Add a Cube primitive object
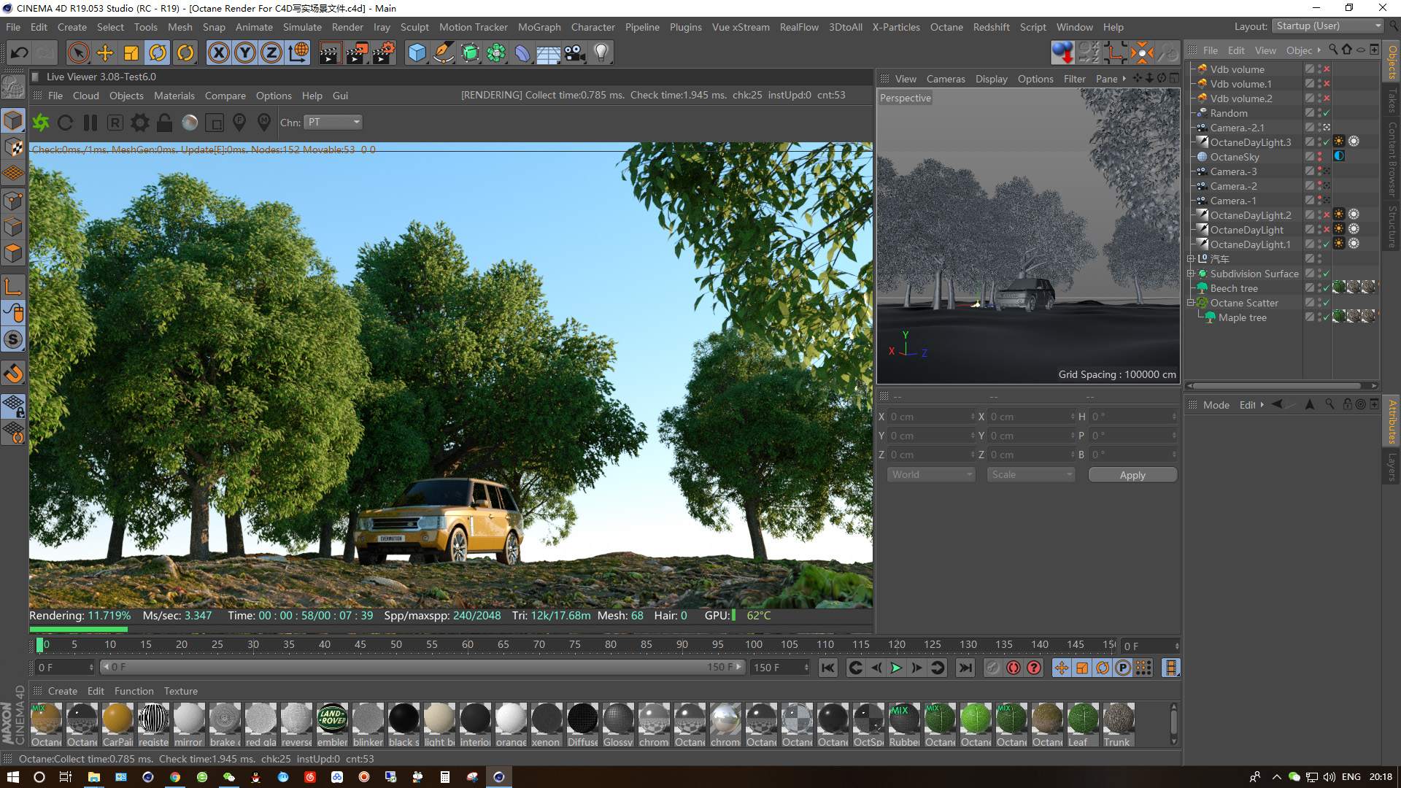 click(417, 53)
